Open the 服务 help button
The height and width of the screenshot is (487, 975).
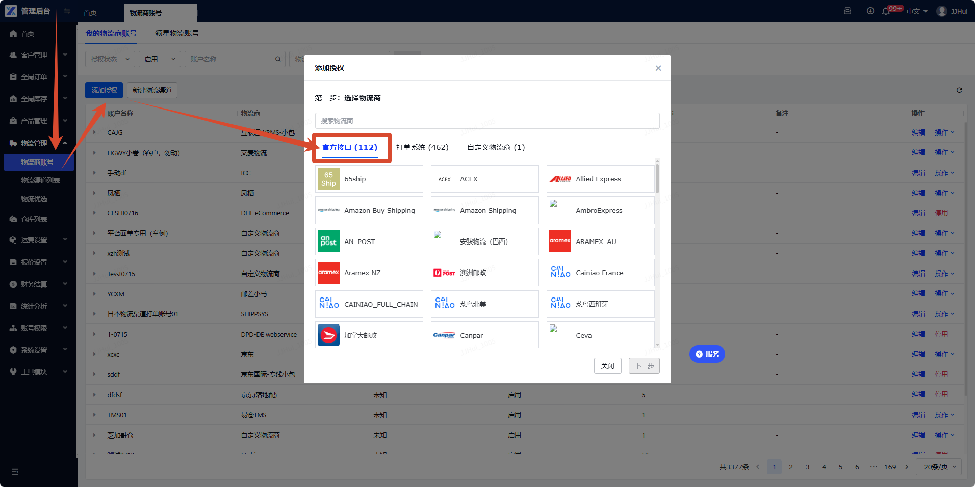coord(707,354)
